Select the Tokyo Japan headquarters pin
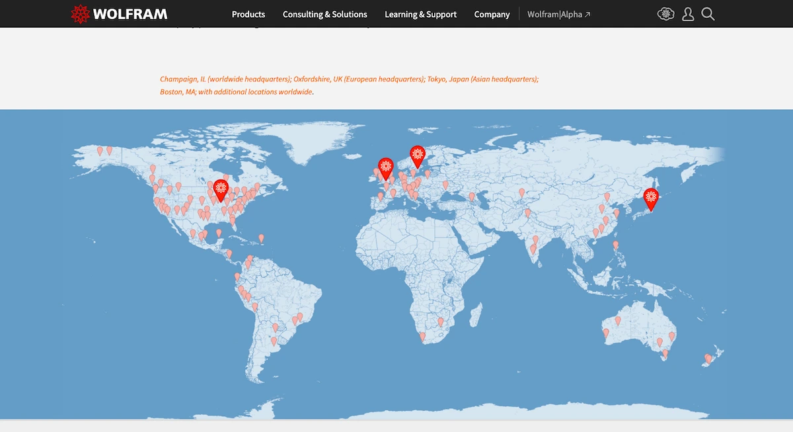The height and width of the screenshot is (432, 793). [651, 198]
